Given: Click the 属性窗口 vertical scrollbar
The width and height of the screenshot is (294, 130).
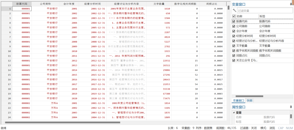Looking at the screenshot, I should (291, 116).
